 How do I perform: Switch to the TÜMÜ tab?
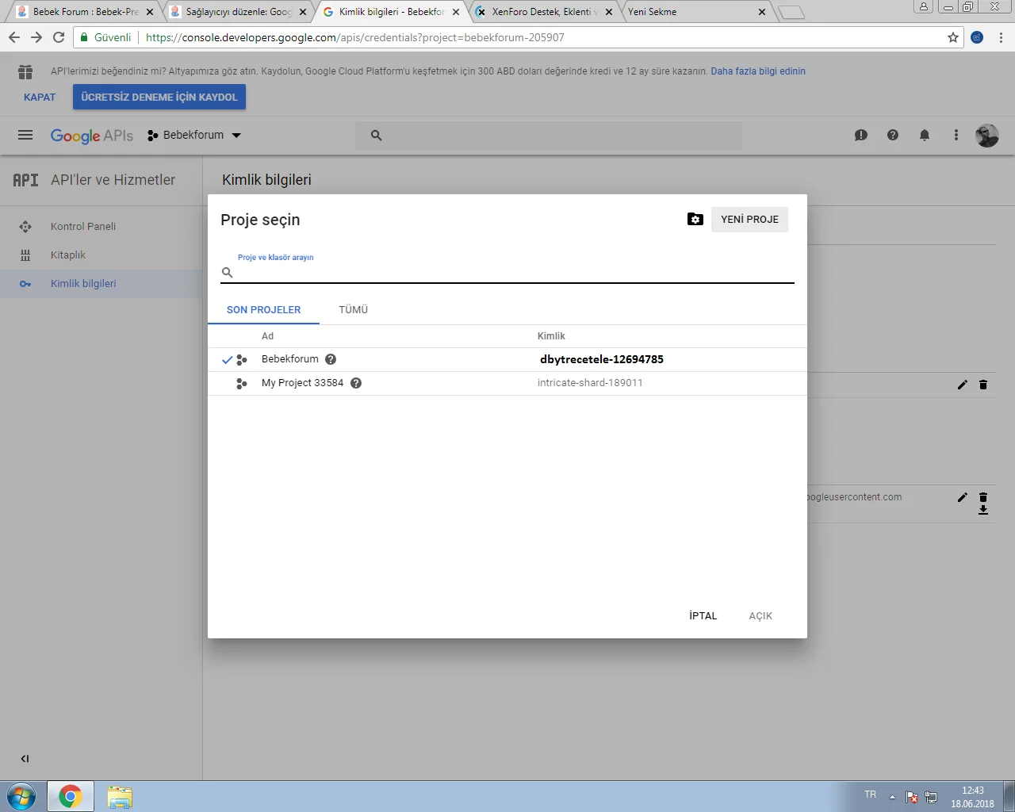point(353,309)
